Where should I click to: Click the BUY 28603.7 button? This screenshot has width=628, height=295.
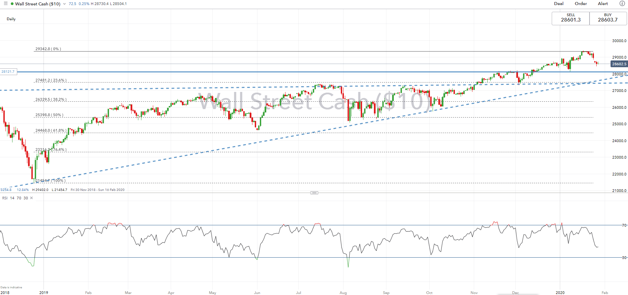(608, 18)
